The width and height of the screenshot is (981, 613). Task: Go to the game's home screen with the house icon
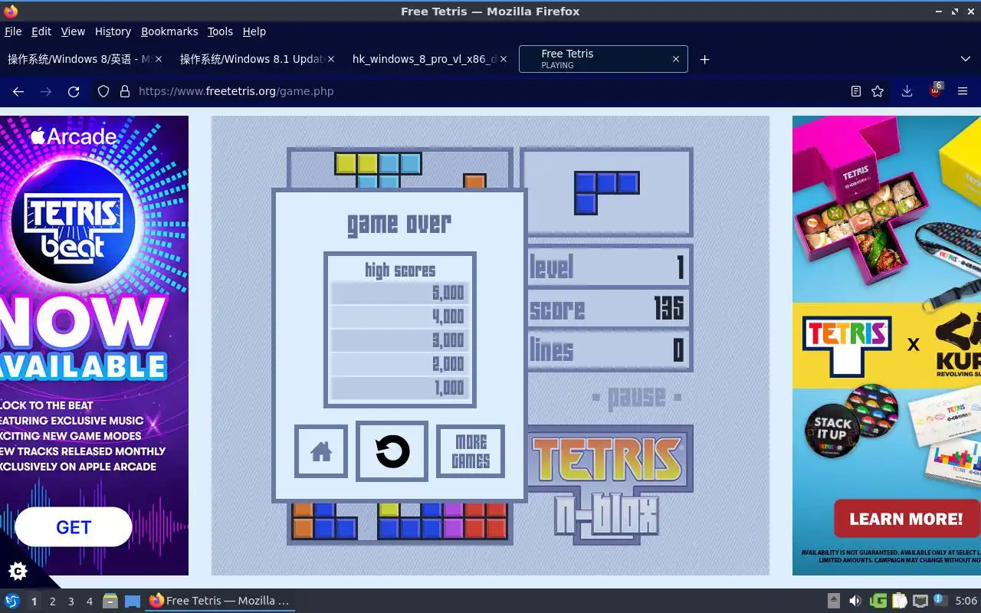point(321,451)
